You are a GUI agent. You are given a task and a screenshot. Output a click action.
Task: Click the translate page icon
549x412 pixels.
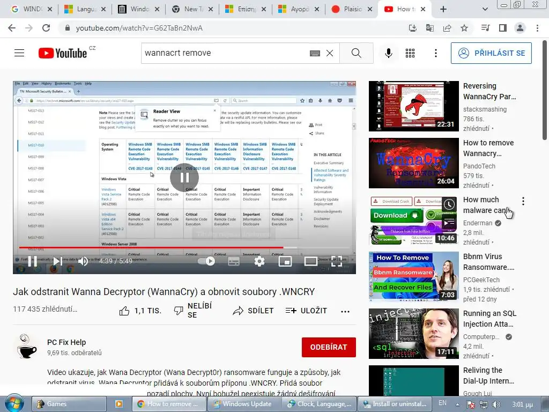point(430,28)
